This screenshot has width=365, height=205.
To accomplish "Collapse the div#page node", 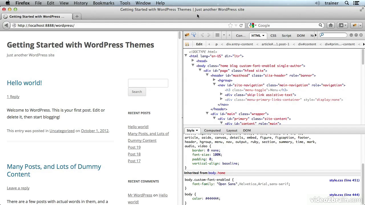I will pos(200,70).
